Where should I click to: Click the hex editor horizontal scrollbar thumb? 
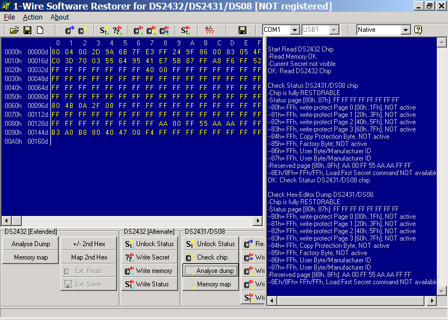pyautogui.click(x=16, y=220)
